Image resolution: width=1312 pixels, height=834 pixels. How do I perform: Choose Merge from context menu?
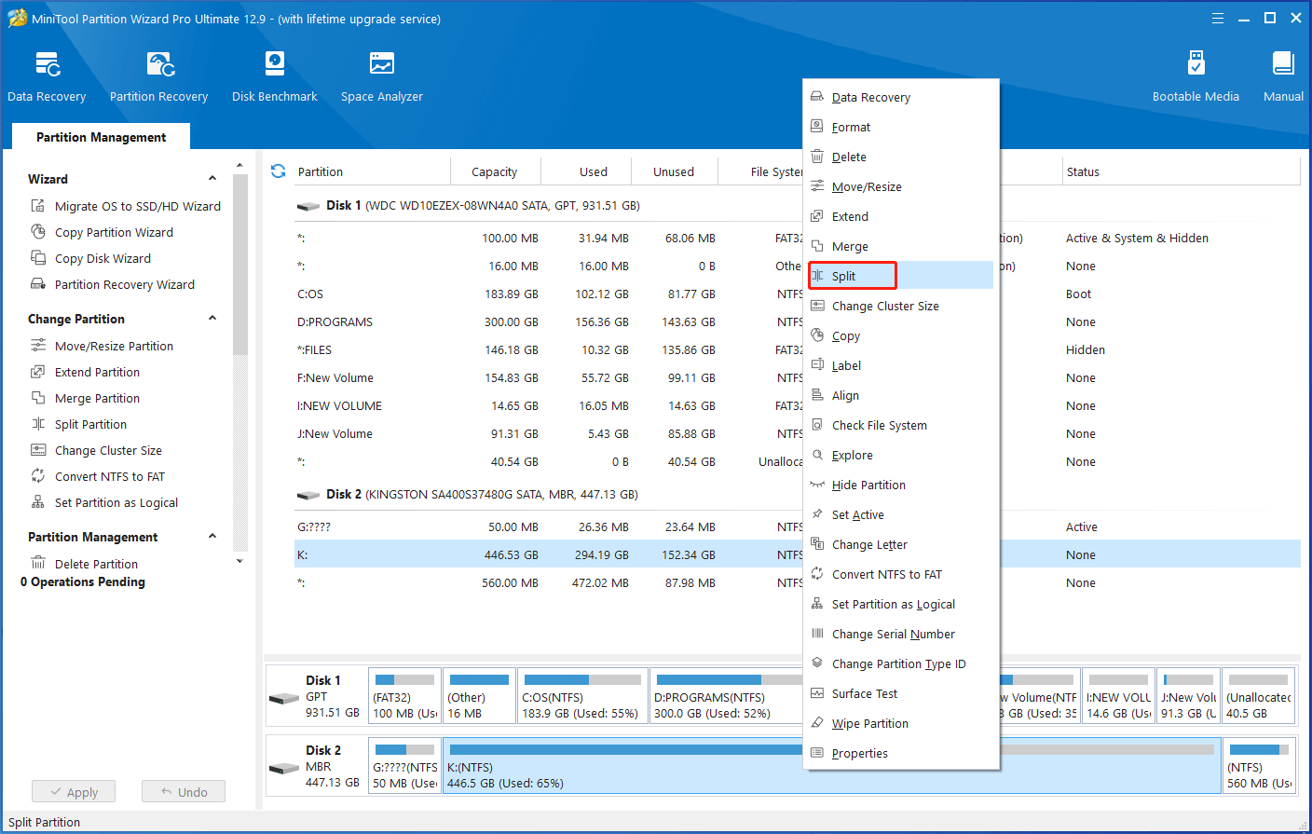900,246
